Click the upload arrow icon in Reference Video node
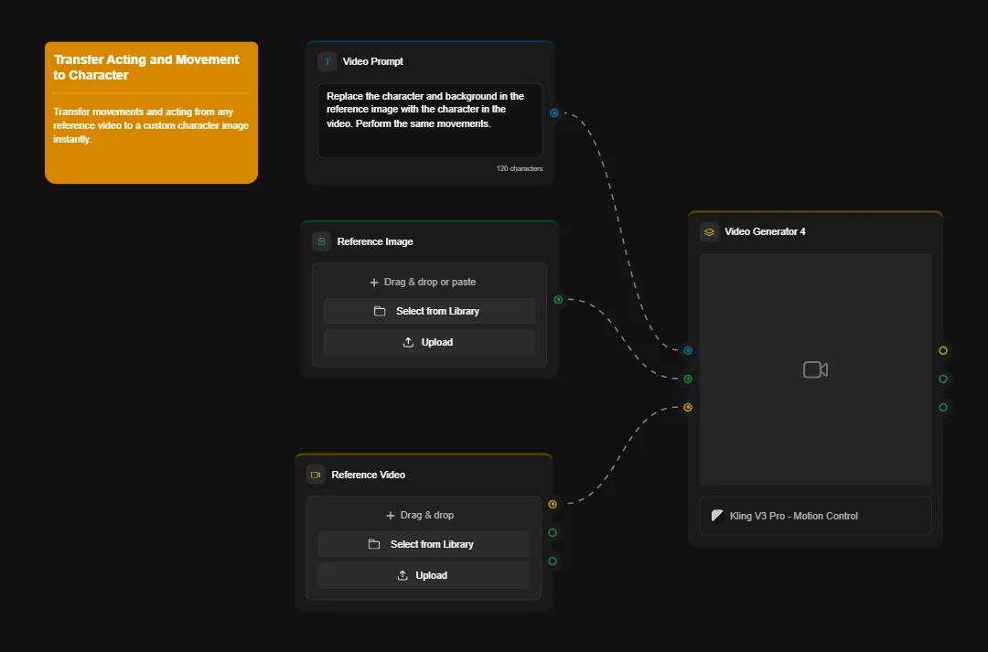The image size is (988, 652). 403,575
